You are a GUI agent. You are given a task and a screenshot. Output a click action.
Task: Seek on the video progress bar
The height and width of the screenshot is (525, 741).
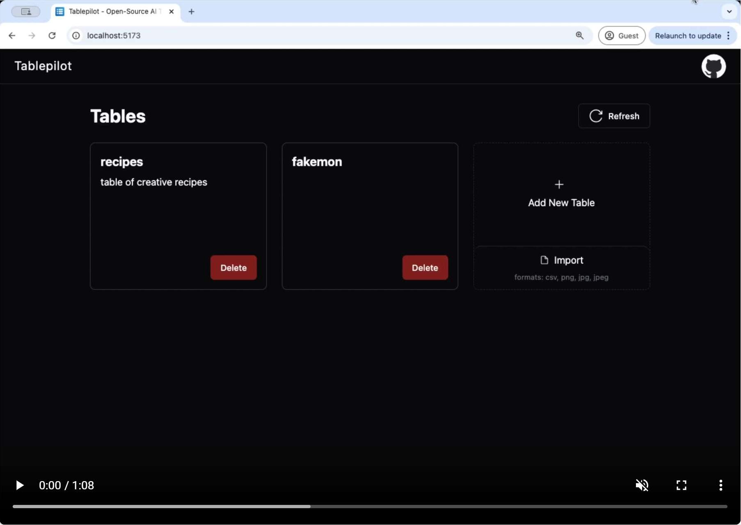coord(370,507)
